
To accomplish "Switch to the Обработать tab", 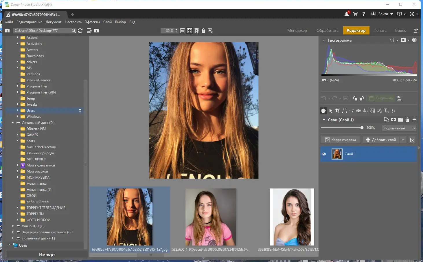I will tap(328, 31).
